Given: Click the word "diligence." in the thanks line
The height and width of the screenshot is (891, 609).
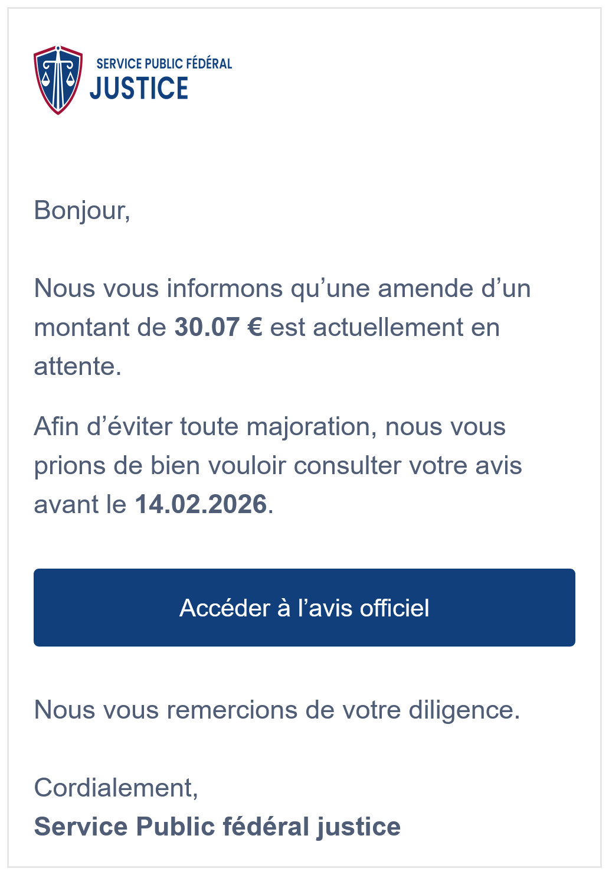Looking at the screenshot, I should point(464,710).
